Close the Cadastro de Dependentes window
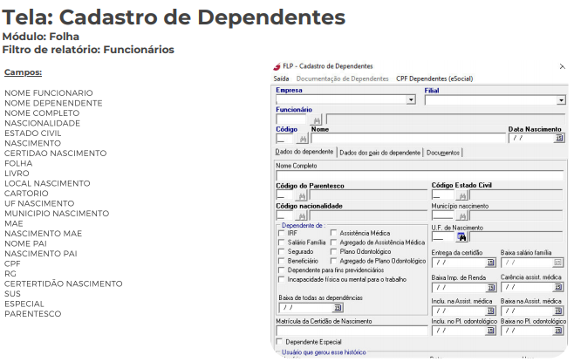This screenshot has width=574, height=362. (563, 66)
